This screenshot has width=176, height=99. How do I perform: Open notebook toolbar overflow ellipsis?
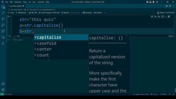105,13
